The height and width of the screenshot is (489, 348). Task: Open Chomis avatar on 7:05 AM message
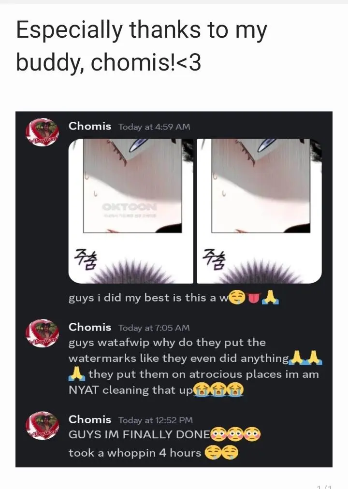click(x=42, y=333)
